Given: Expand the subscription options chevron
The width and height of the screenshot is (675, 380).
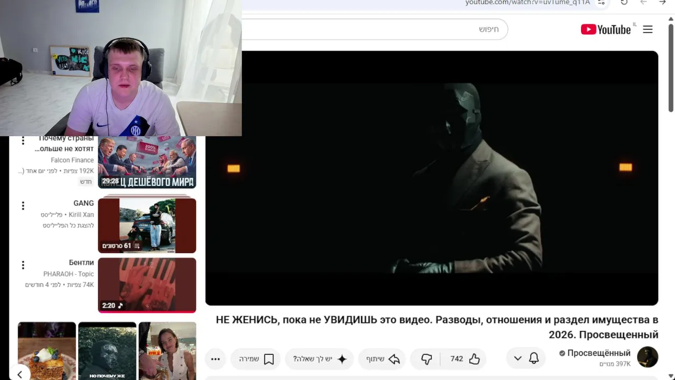Looking at the screenshot, I should click(517, 359).
